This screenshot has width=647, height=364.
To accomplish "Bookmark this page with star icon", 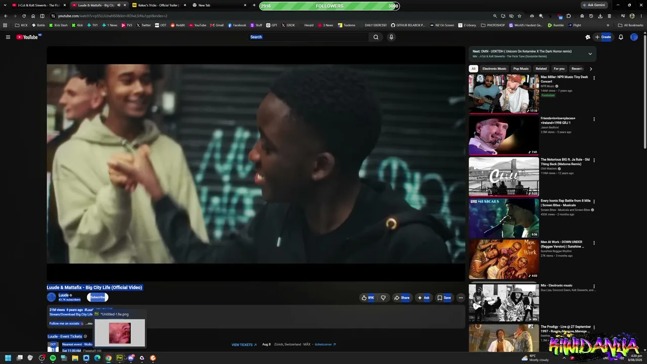I will pyautogui.click(x=519, y=16).
